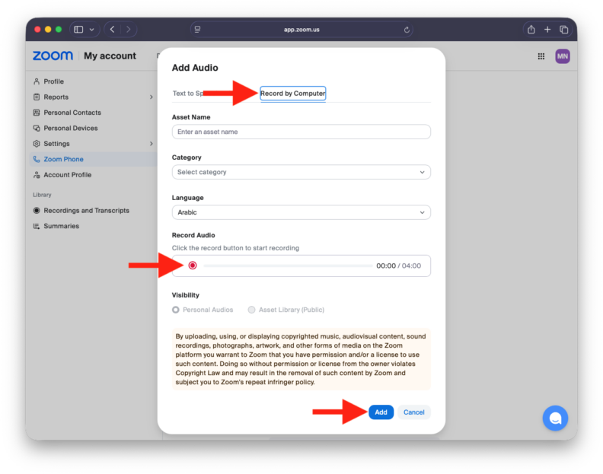Open the Zoom apps grid icon
The width and height of the screenshot is (603, 474).
click(541, 56)
